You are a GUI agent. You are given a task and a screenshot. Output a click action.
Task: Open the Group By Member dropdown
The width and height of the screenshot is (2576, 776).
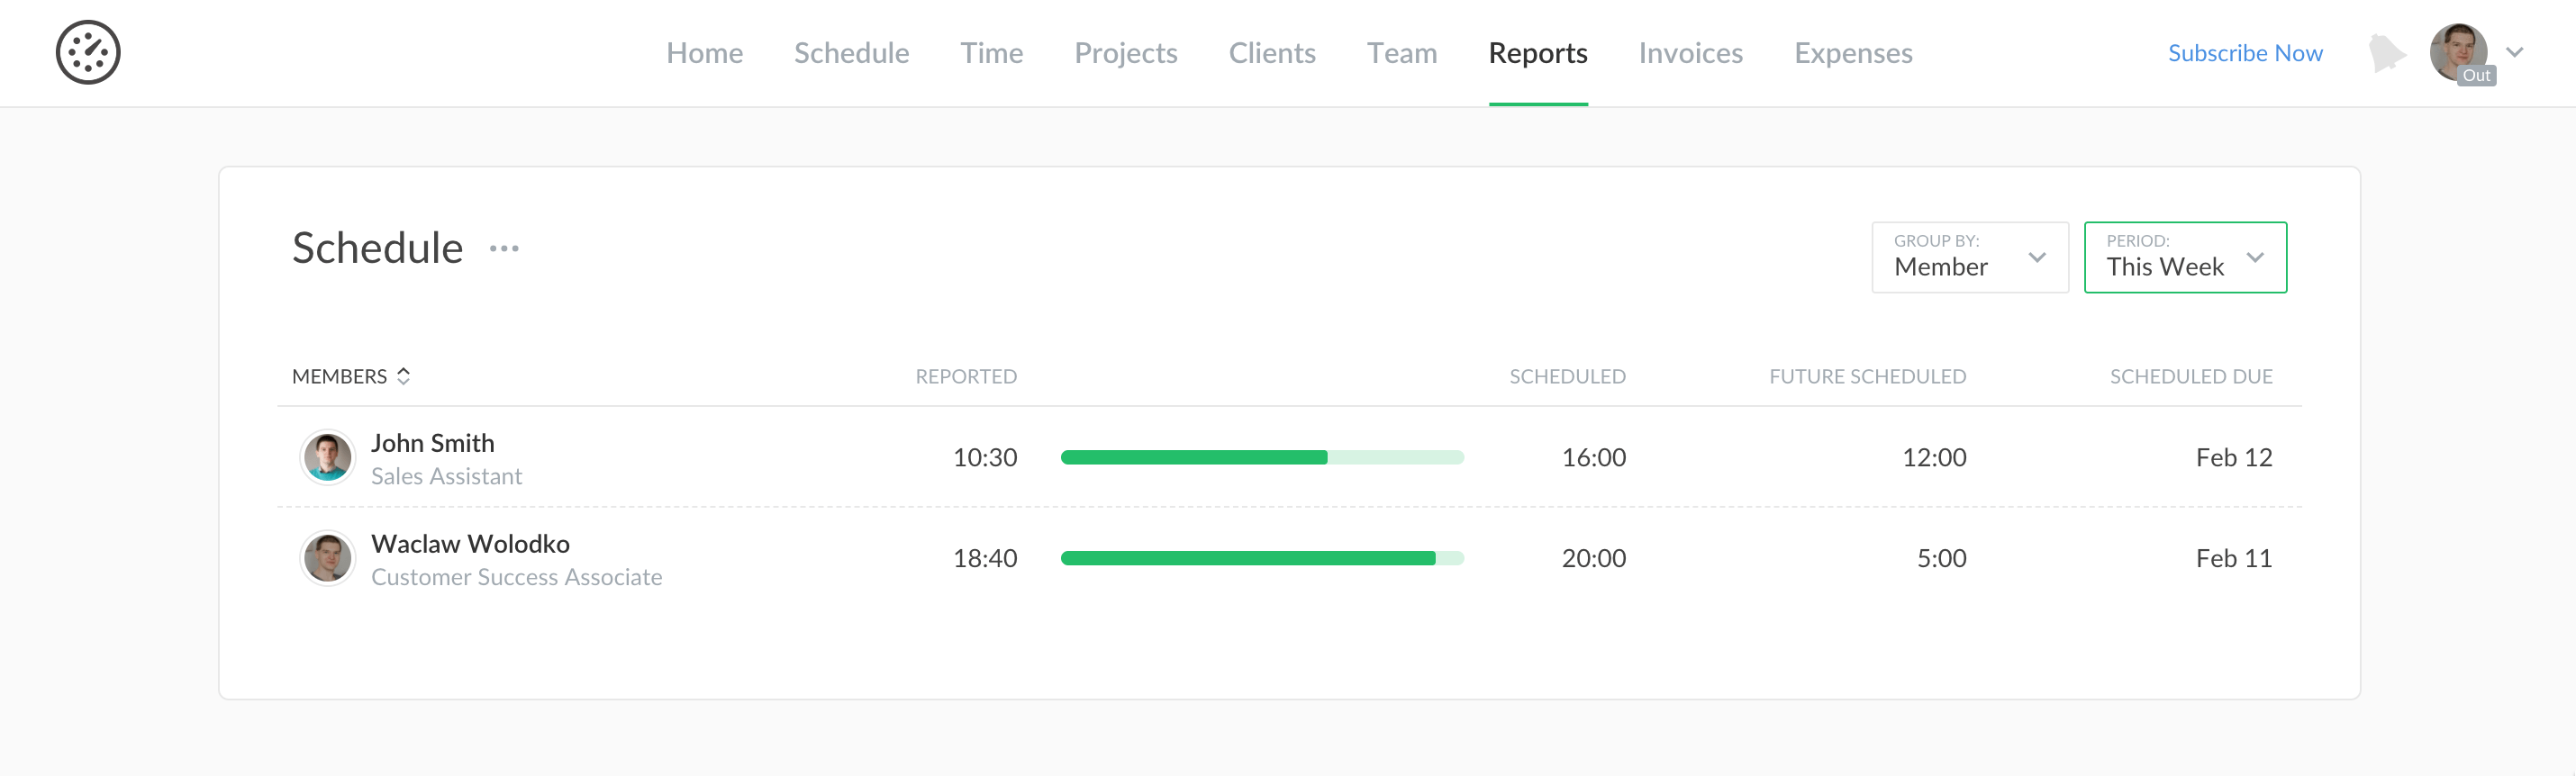1969,257
